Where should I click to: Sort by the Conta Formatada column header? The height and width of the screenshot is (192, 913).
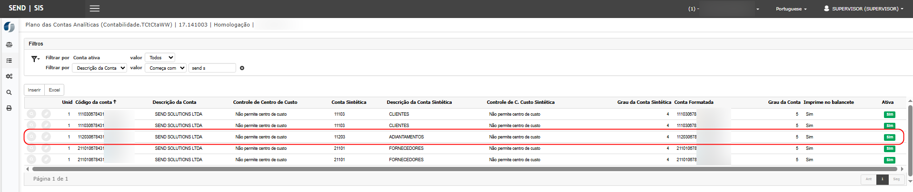[694, 102]
